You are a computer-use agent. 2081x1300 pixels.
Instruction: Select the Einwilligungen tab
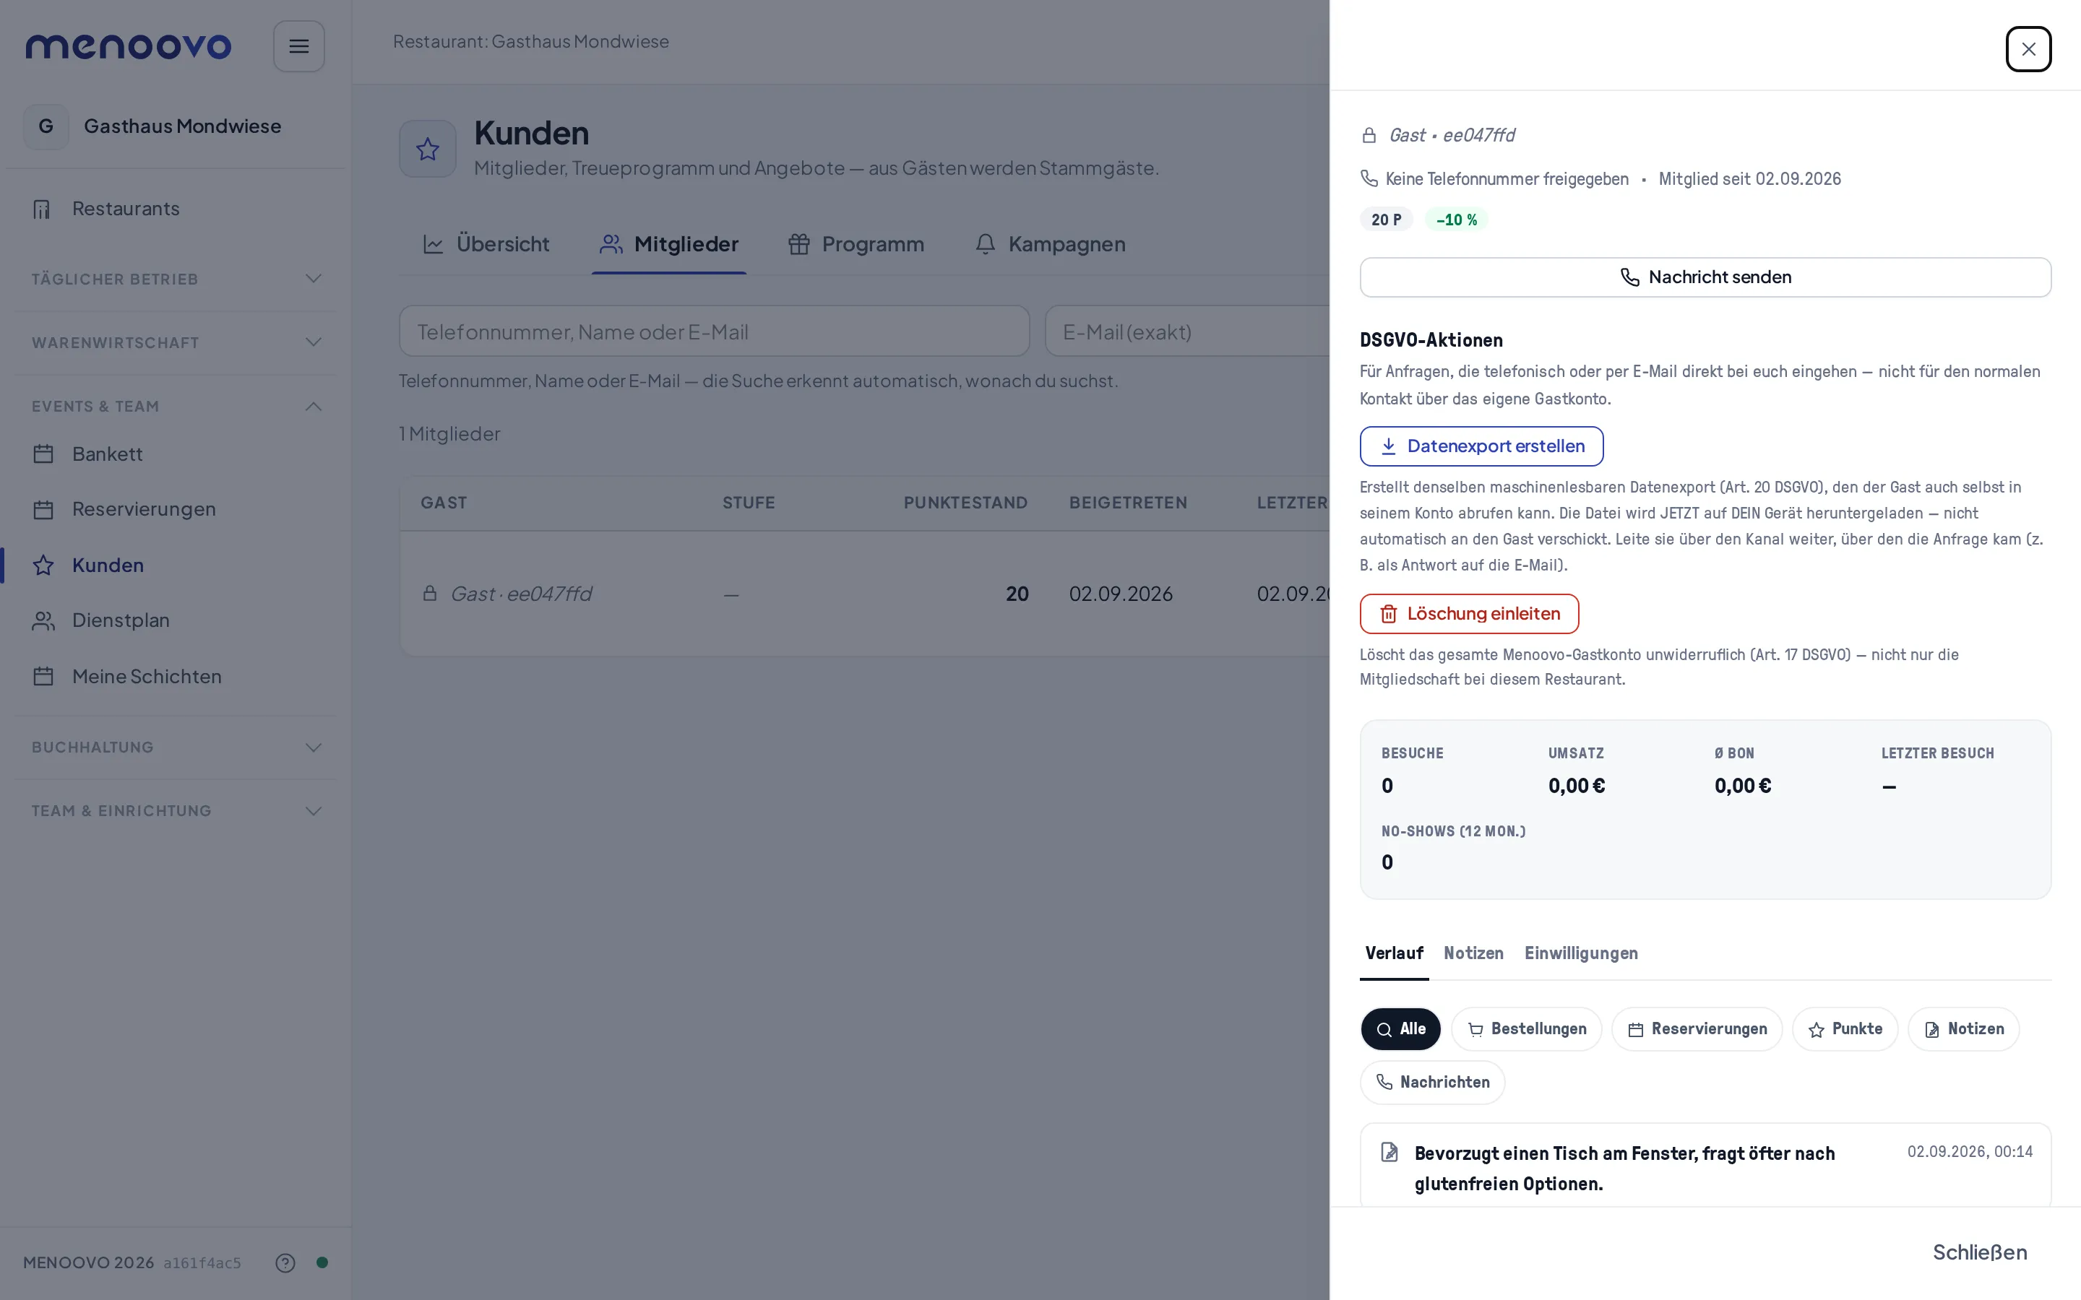1580,953
